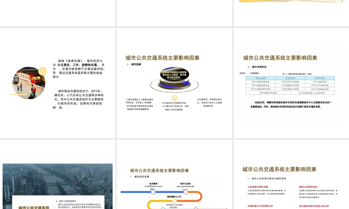This screenshot has width=349, height=209.
Task: Click the paragraph starting 城市客运交通包括步行
Action: point(78,99)
